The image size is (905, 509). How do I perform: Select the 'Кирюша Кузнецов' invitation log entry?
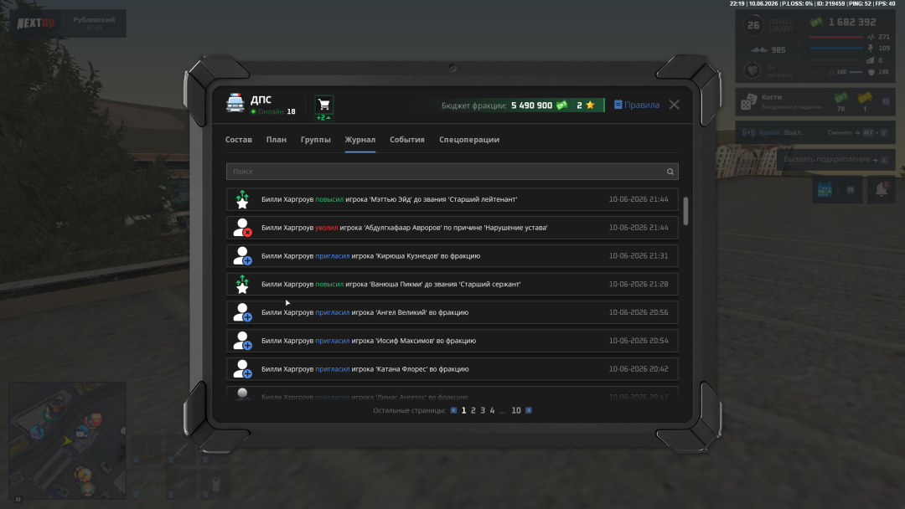[452, 256]
